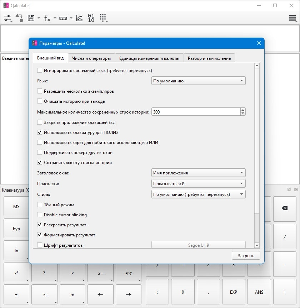Screen dimensions: 300x308
Task: Open the mode settings toolbar icon
Action: point(8,18)
